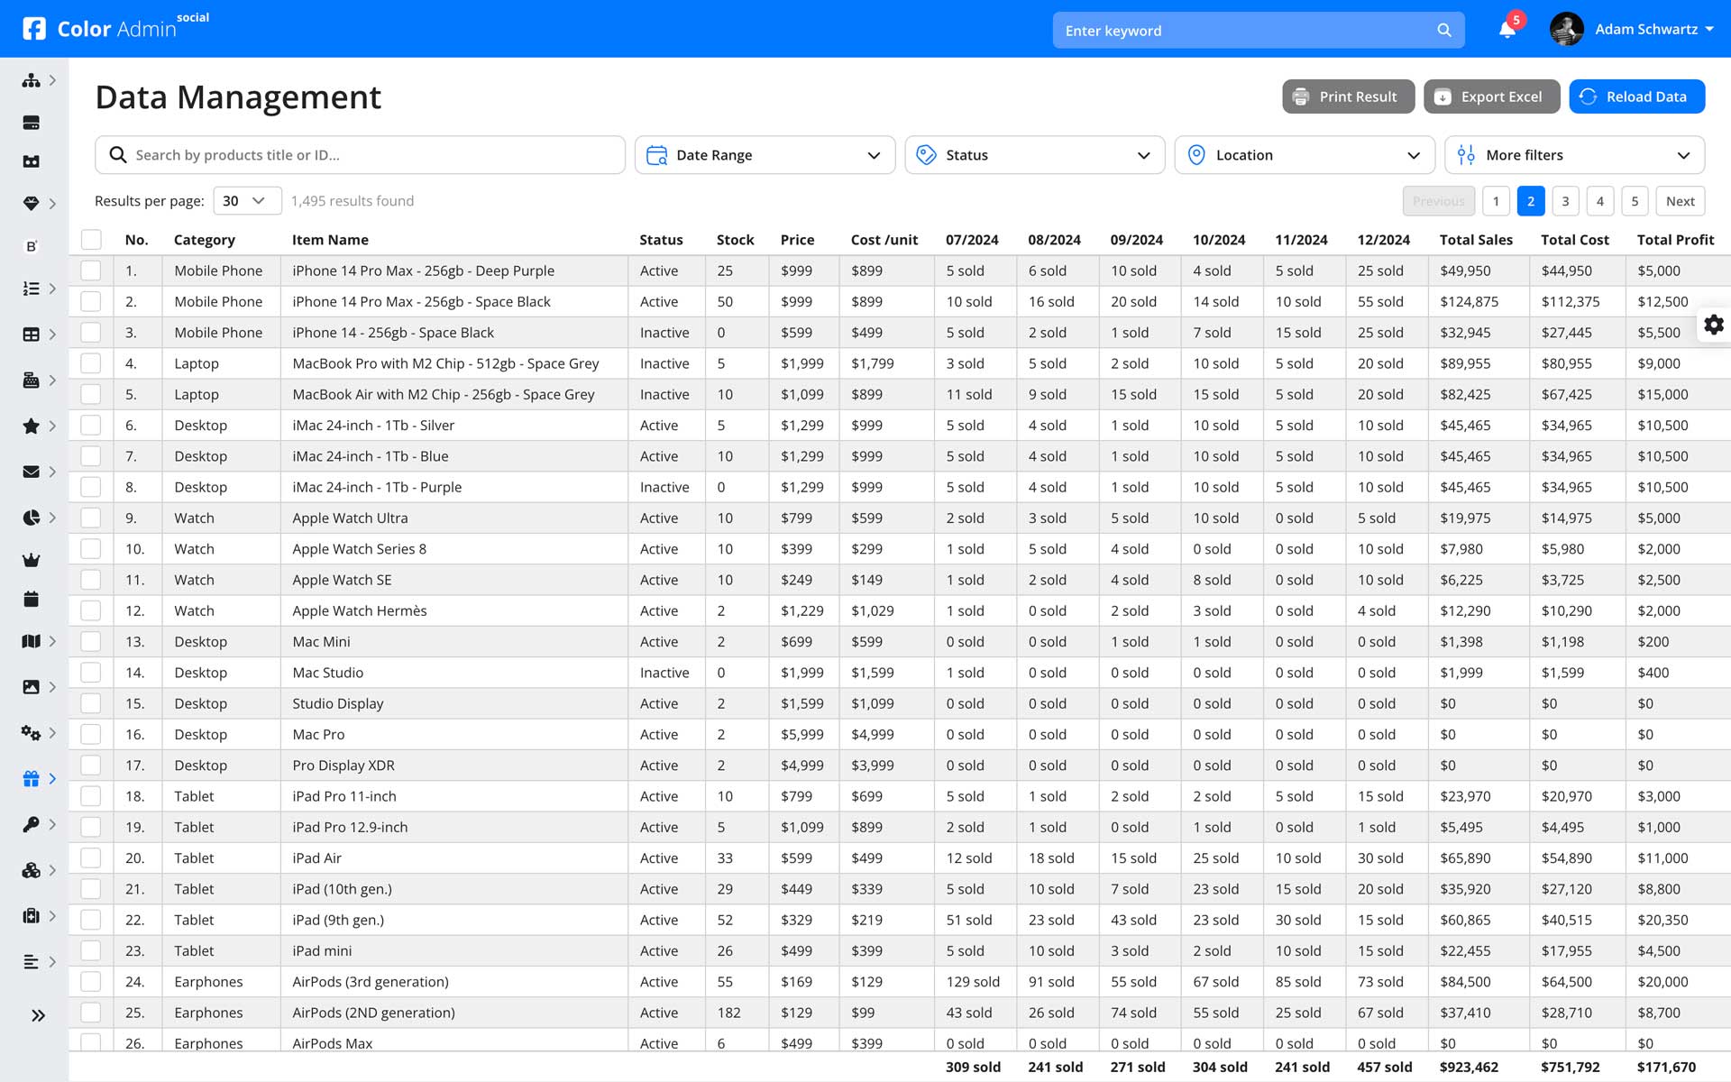
Task: Click the Export Excel button
Action: (1491, 96)
